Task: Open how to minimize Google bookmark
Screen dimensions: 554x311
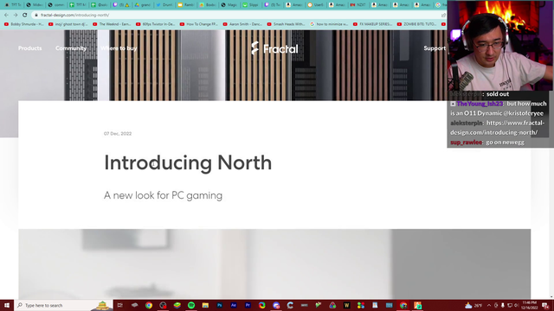Action: click(x=329, y=24)
